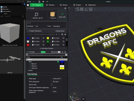Select the White.stl thumbnail in left panel
The width and height of the screenshot is (134, 101).
[x=10, y=60]
